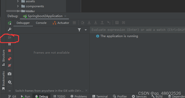Image resolution: width=185 pixels, height=98 pixels.
Task: Stop the application with the red square
Action: pos(10,51)
